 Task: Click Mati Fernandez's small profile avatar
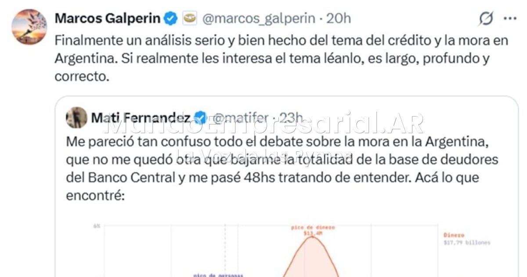(x=76, y=117)
